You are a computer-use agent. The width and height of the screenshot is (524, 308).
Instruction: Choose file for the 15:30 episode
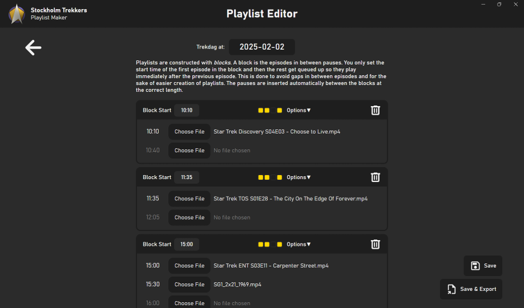[189, 284]
